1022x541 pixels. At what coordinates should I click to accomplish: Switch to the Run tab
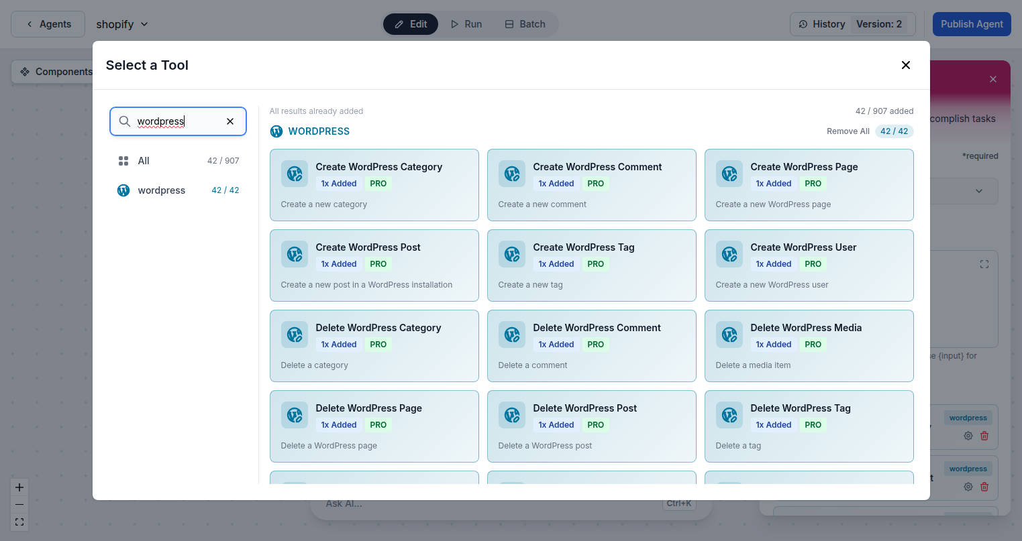466,23
